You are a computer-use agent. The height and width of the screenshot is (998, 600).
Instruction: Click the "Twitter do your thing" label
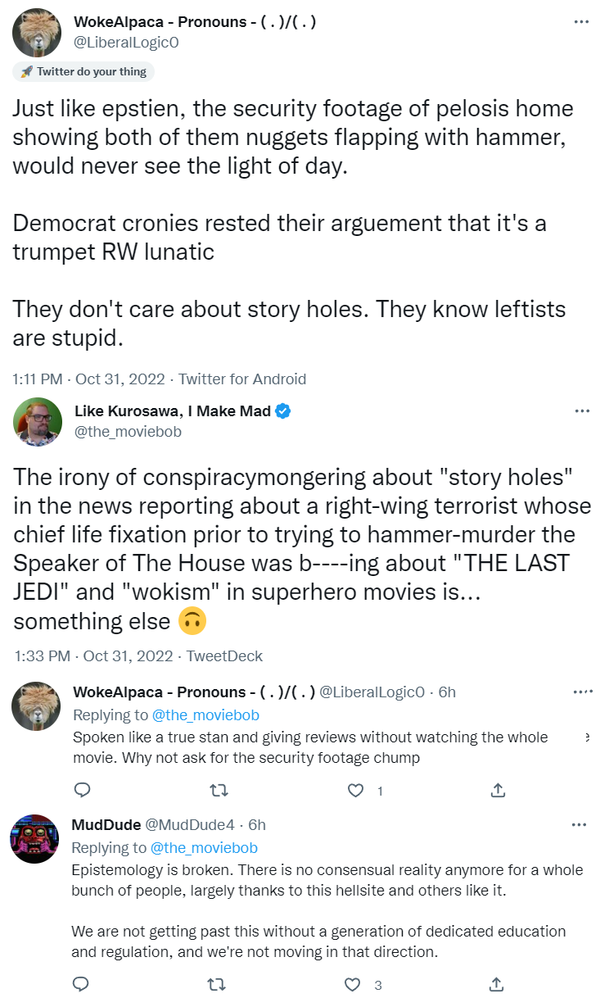pyautogui.click(x=83, y=72)
